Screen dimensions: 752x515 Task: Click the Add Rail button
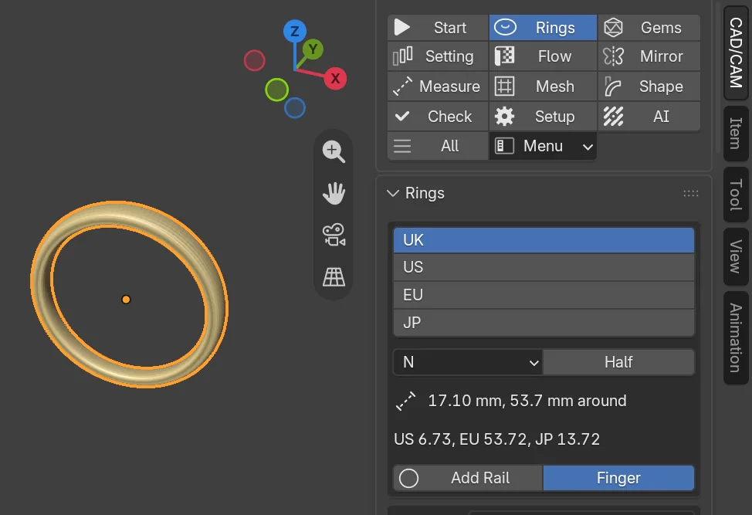click(468, 478)
